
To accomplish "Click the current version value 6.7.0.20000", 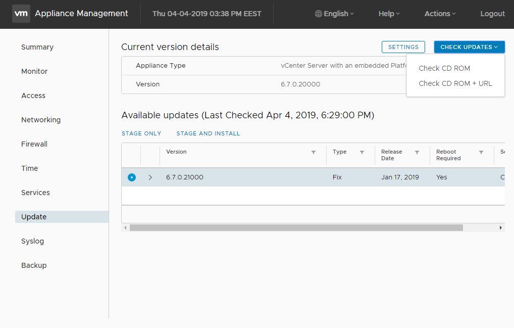I will point(300,84).
